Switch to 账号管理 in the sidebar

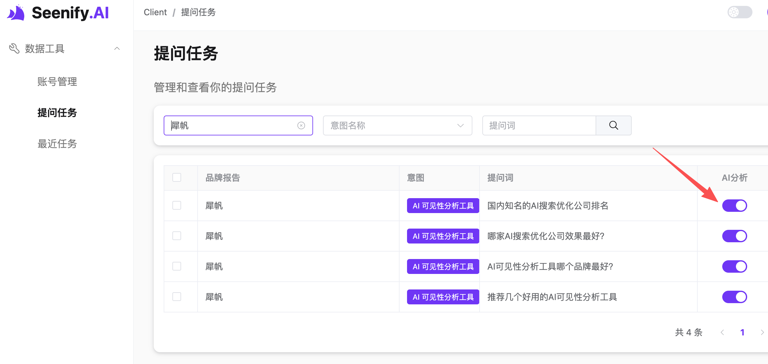pyautogui.click(x=57, y=82)
